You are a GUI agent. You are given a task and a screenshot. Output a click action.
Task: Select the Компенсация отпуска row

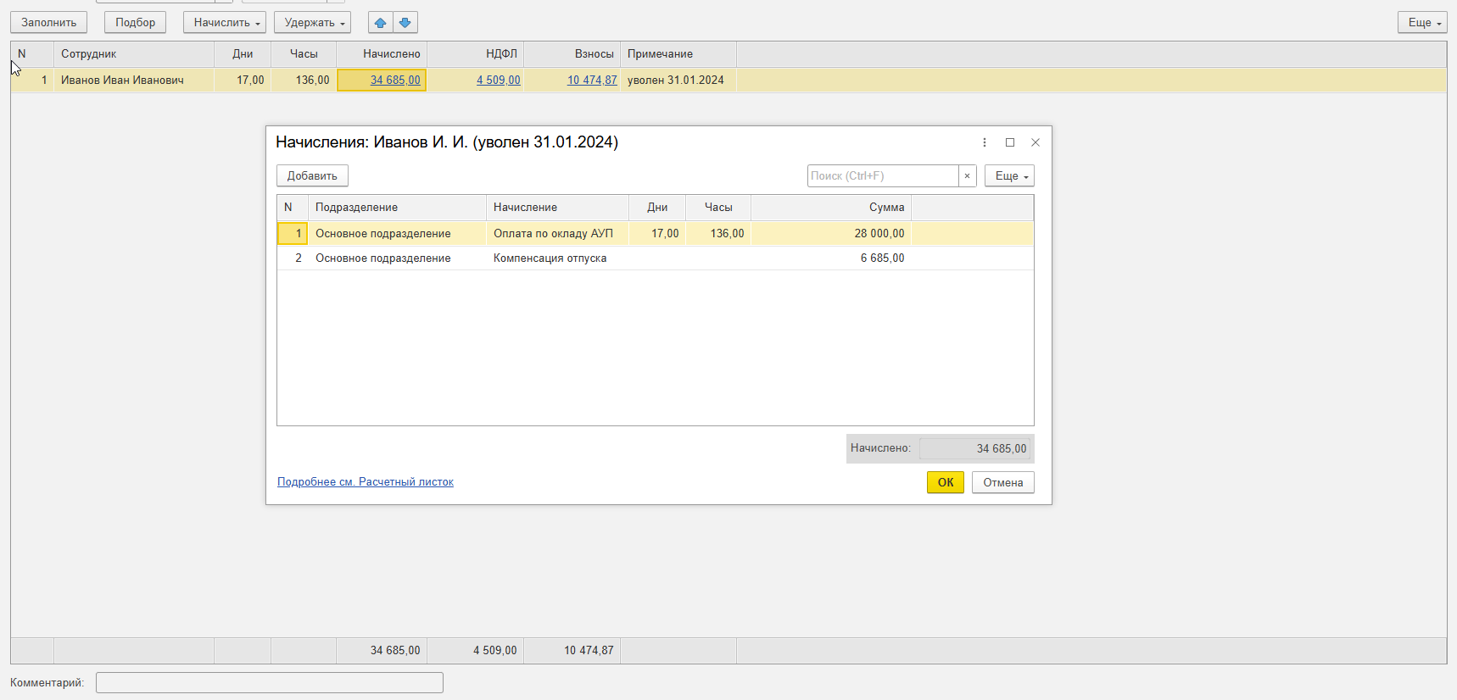pyautogui.click(x=550, y=258)
